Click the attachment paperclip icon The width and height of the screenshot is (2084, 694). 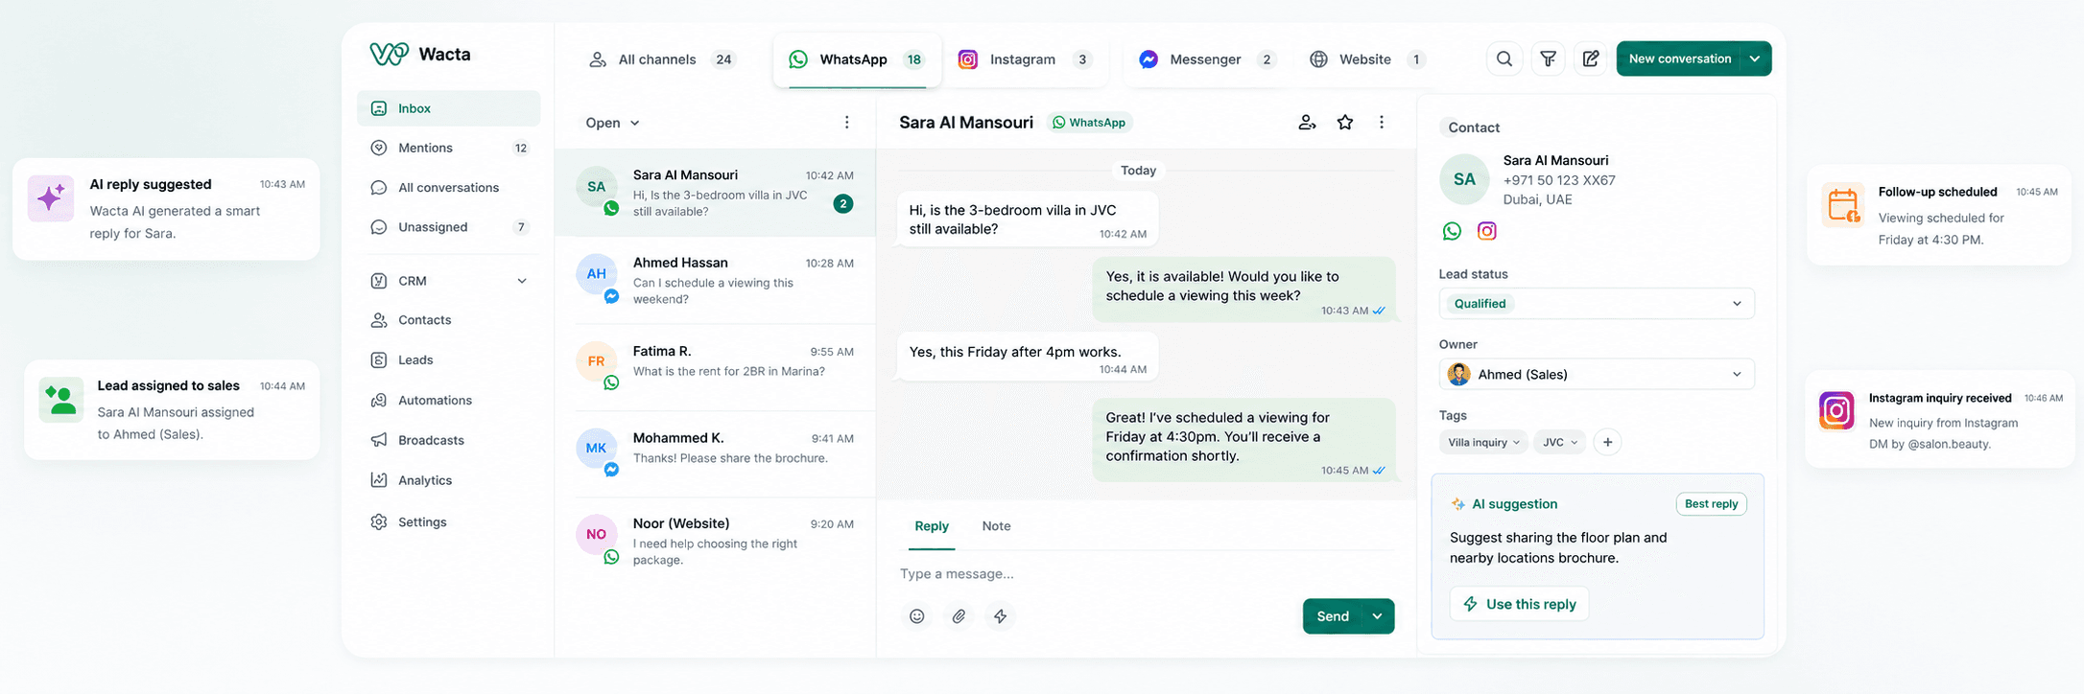coord(959,616)
